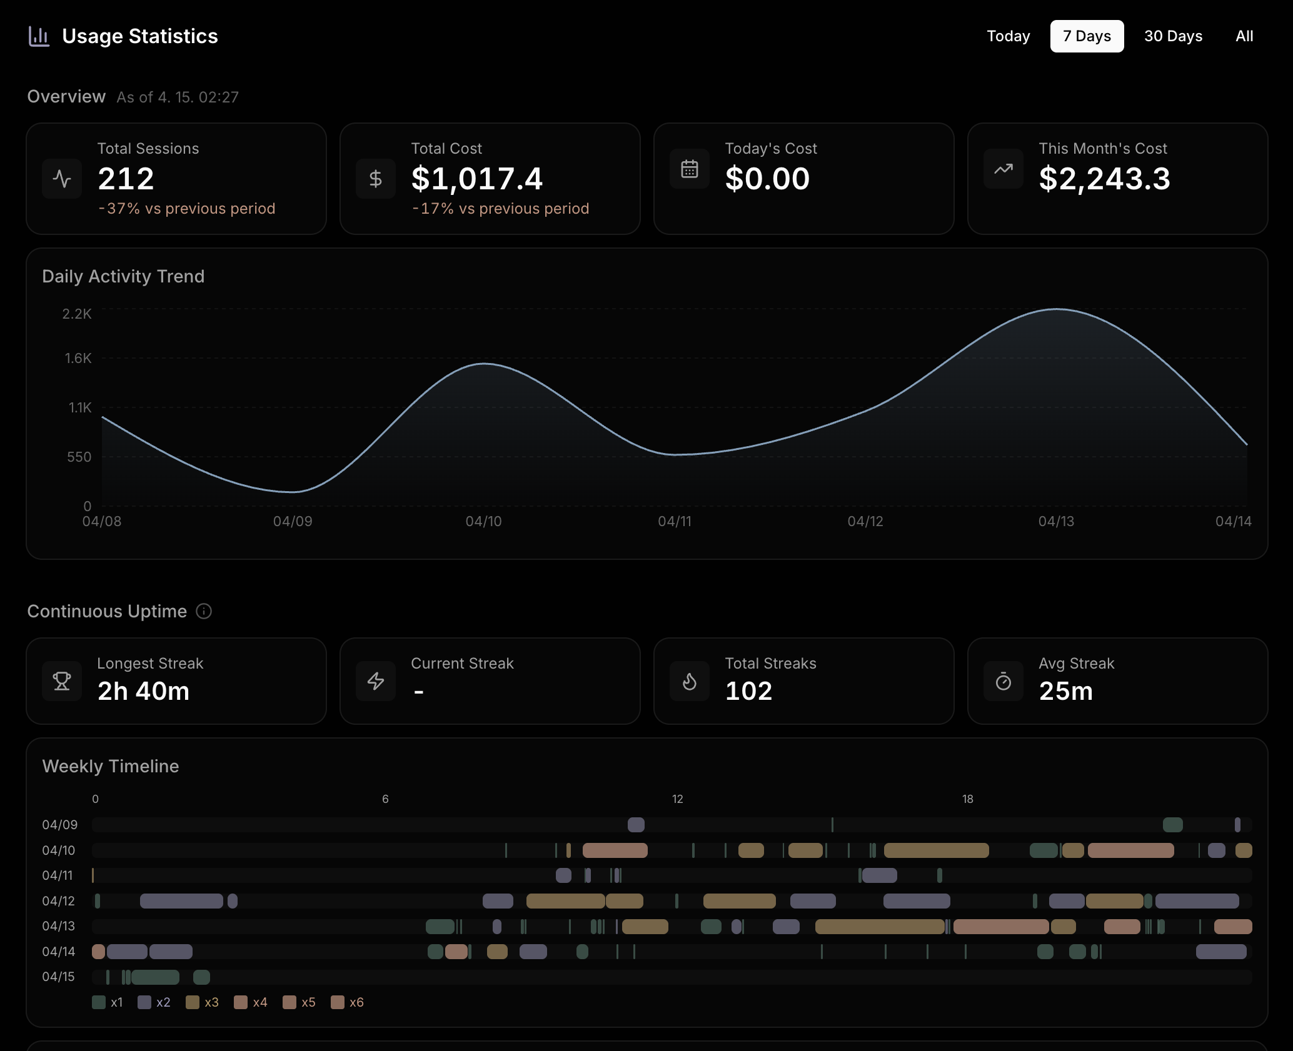The width and height of the screenshot is (1293, 1051).
Task: Click the x3 legend color swatch
Action: (193, 1002)
